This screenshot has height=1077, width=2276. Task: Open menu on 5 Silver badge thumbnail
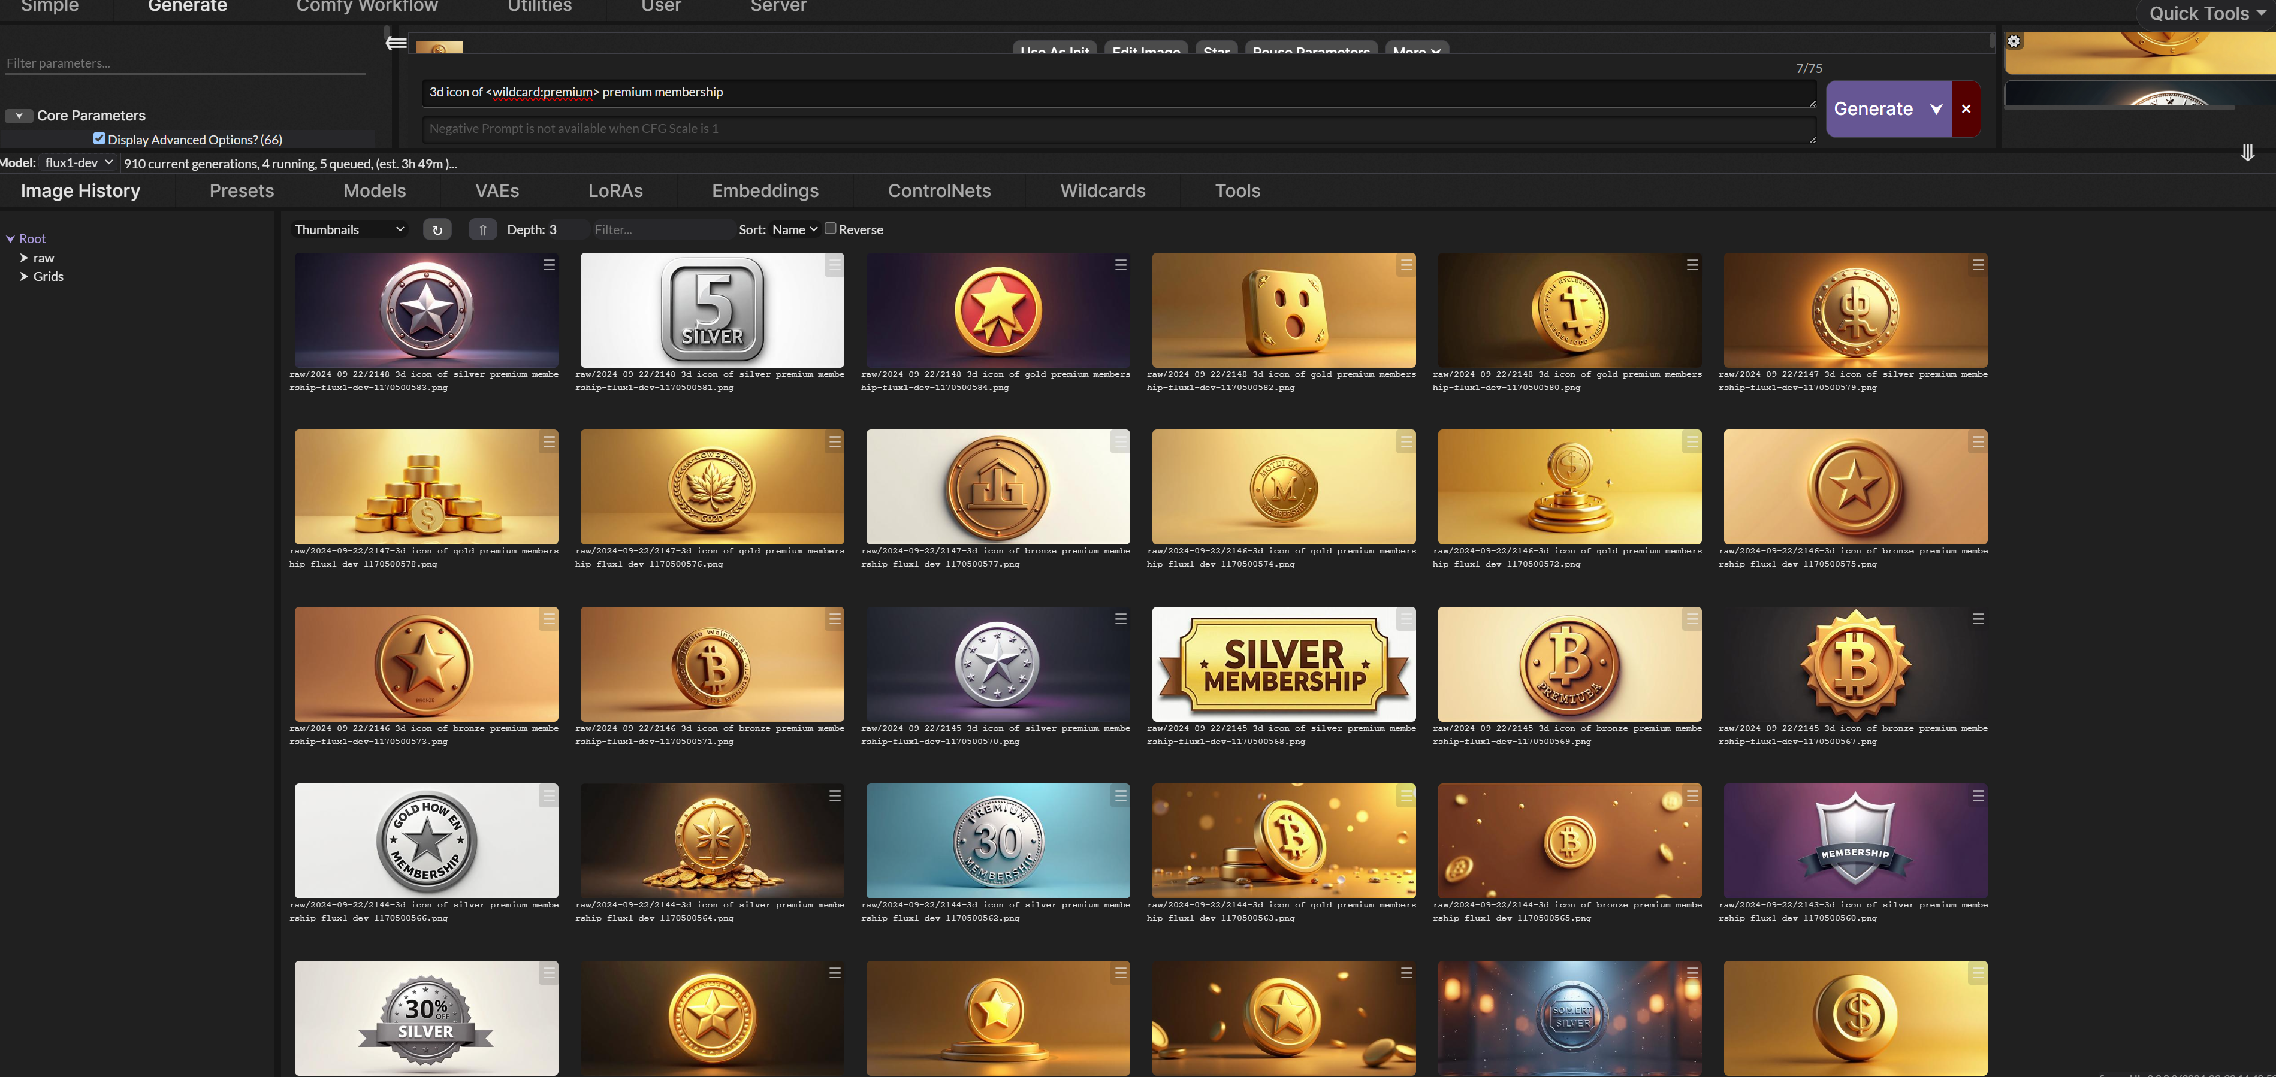(834, 265)
